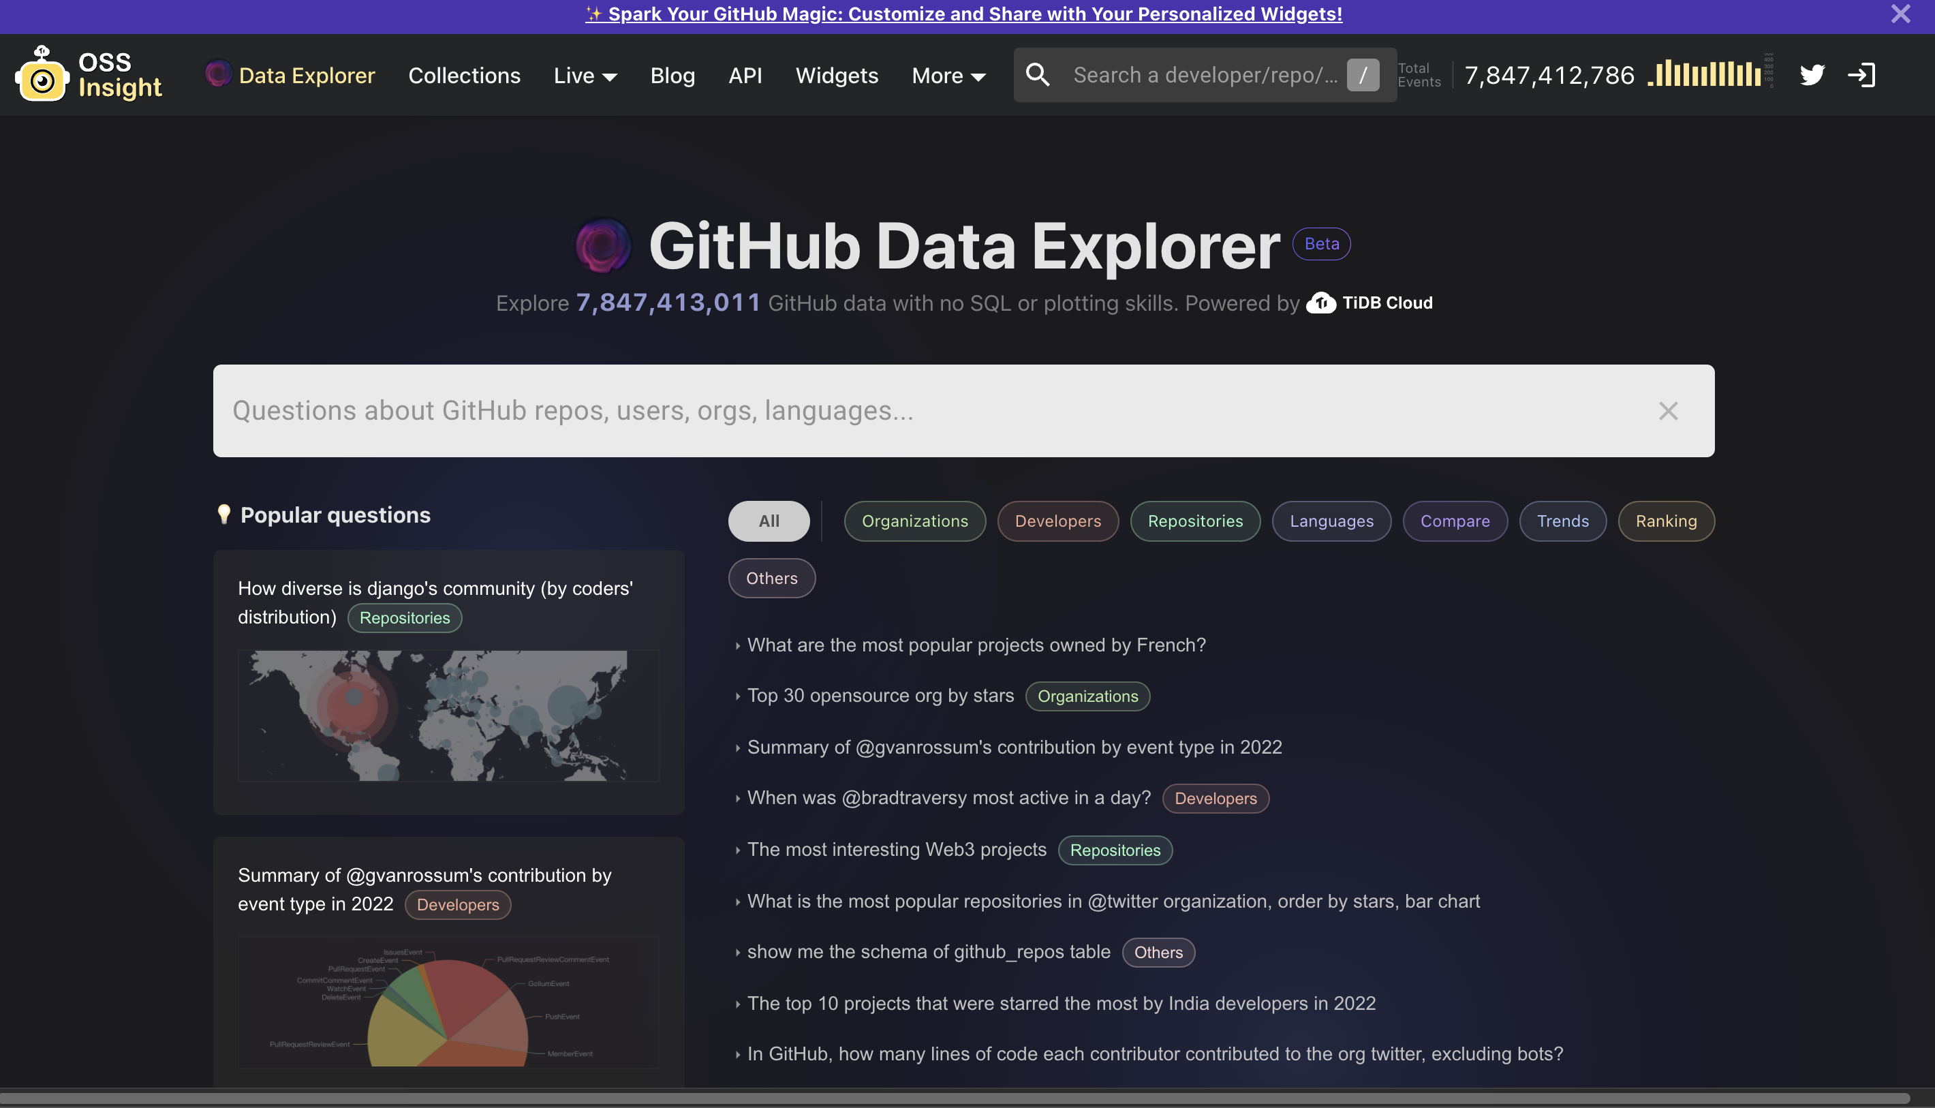Select the All filter pill

(769, 521)
